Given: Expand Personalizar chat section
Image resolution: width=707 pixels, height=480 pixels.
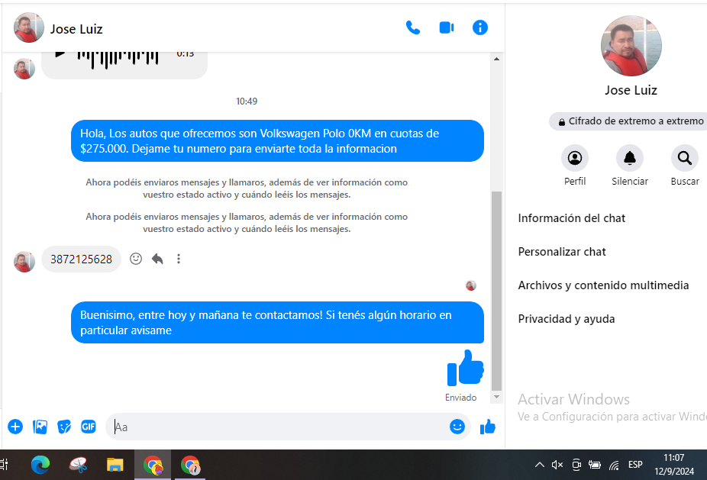Looking at the screenshot, I should (562, 252).
